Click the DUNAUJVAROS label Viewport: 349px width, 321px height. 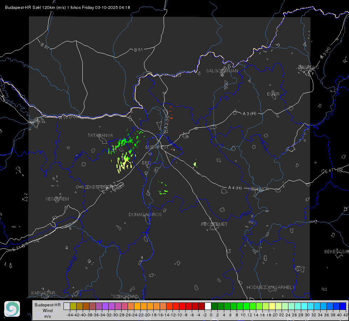[145, 214]
